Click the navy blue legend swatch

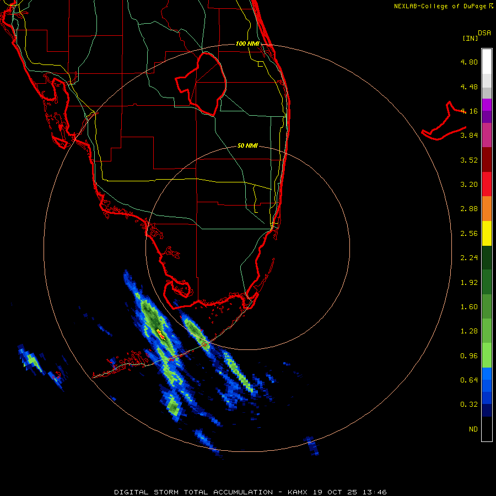(487, 411)
